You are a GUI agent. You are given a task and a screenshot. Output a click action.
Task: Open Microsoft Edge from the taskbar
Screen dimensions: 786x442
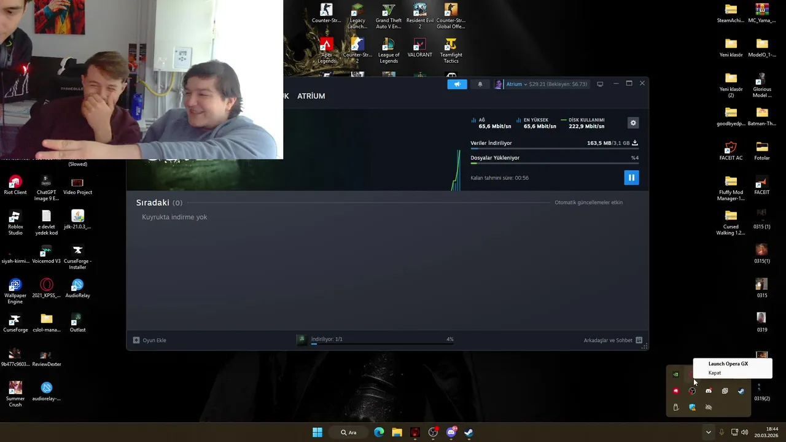tap(379, 432)
